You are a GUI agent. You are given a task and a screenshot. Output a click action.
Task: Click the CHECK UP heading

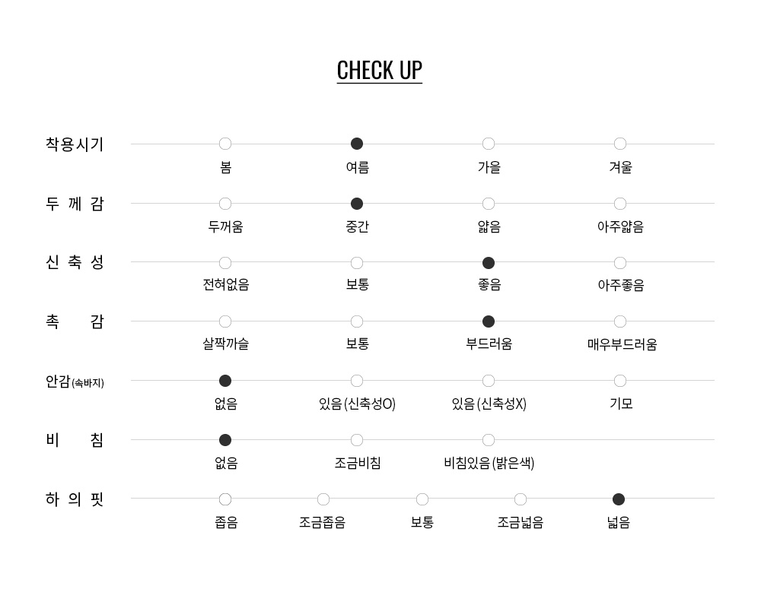pos(380,71)
